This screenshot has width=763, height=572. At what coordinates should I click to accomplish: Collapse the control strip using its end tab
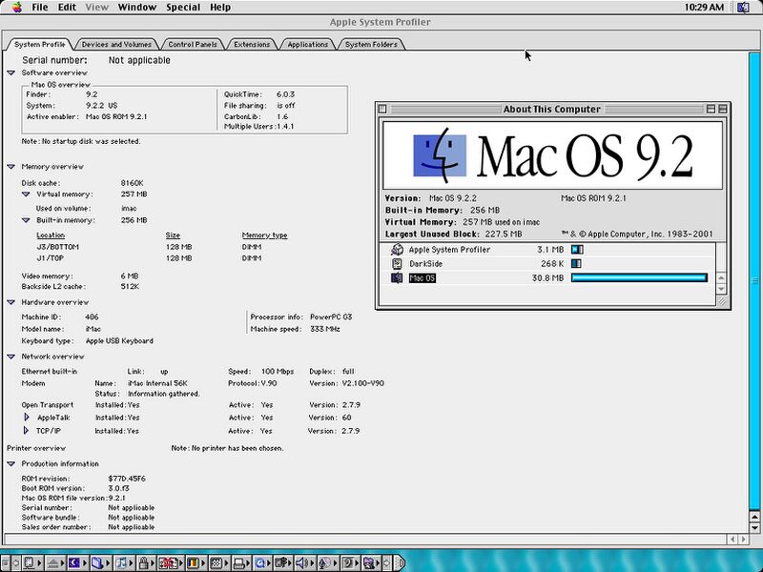click(399, 563)
